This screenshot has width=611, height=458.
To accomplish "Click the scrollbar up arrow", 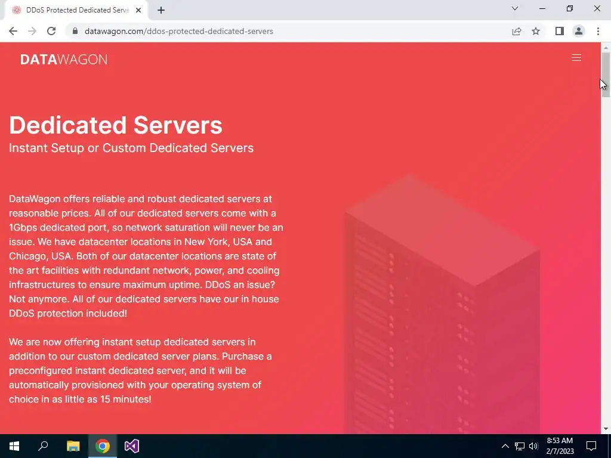I will coord(606,48).
